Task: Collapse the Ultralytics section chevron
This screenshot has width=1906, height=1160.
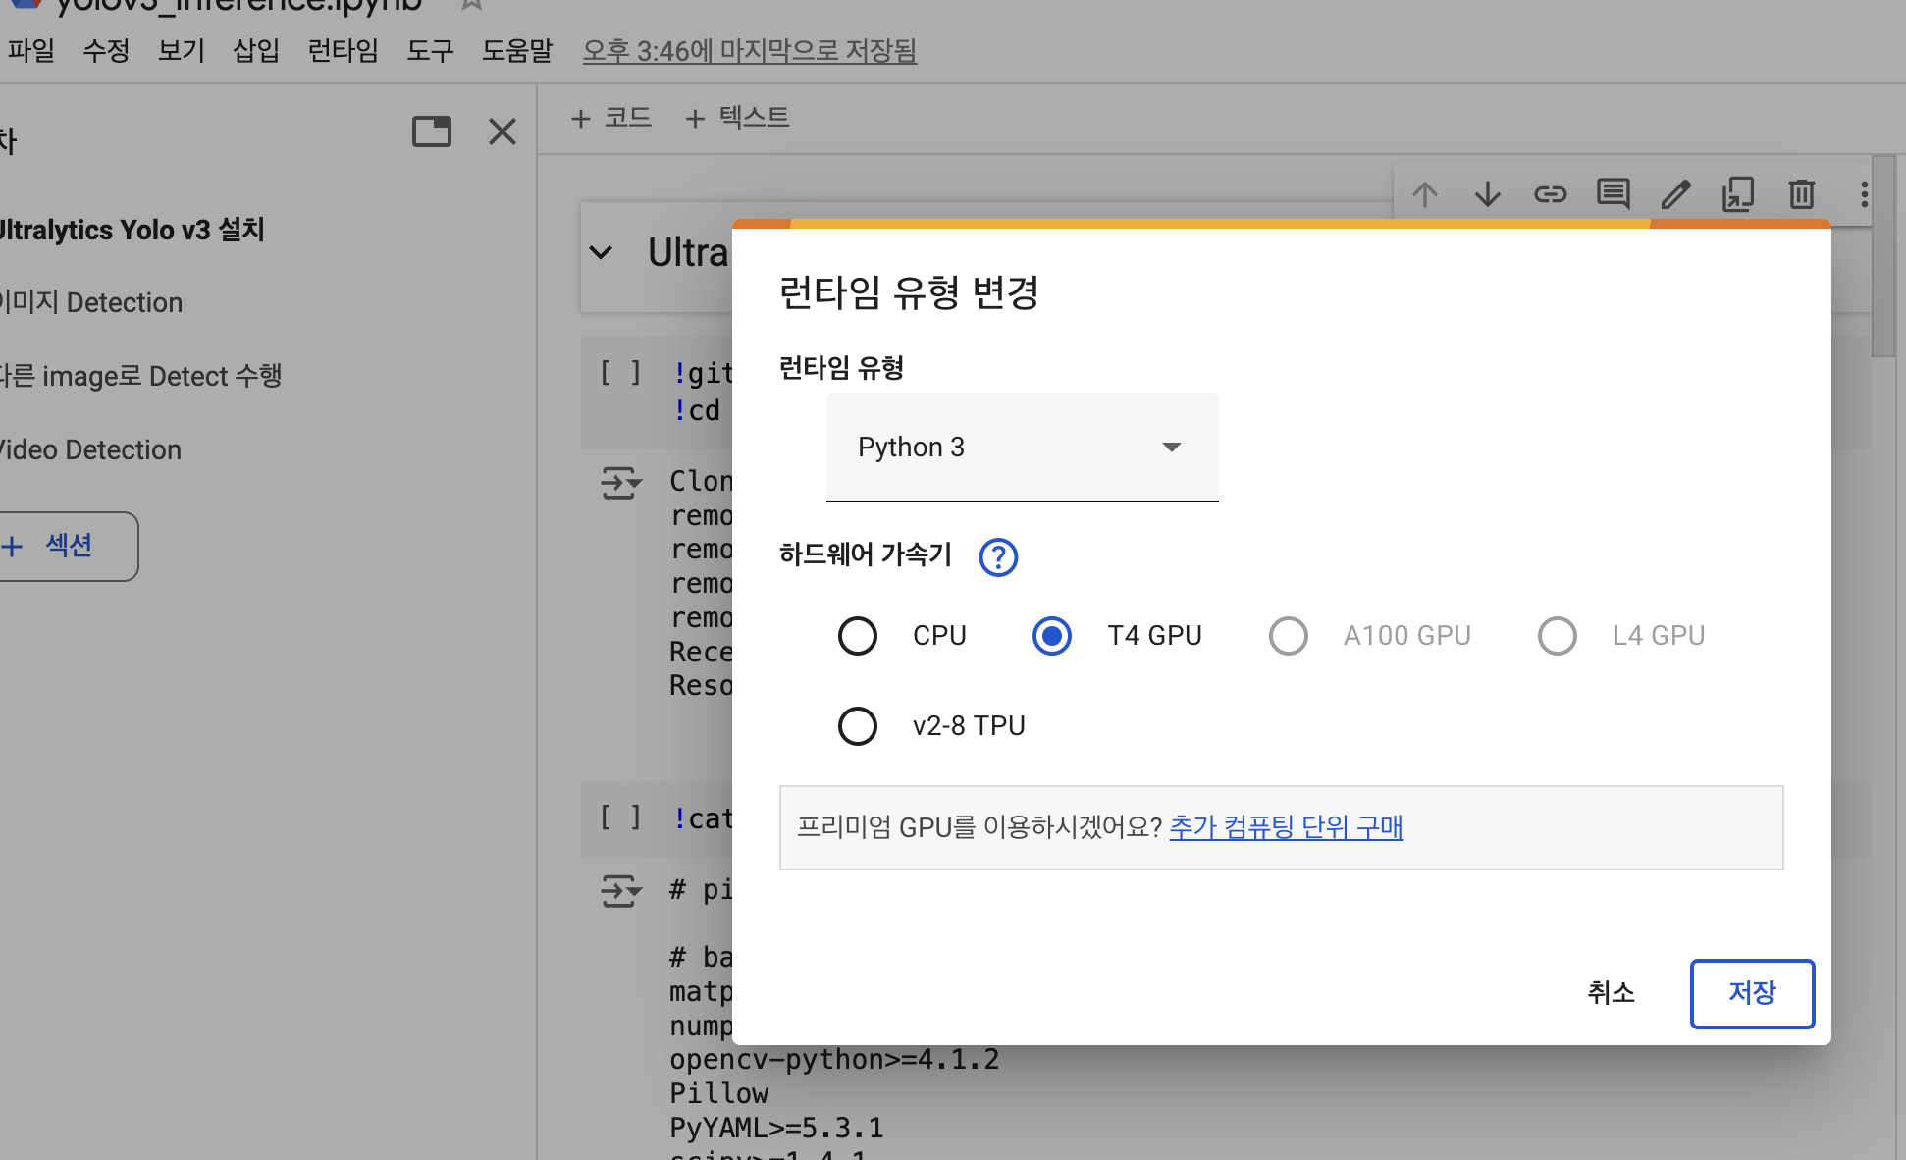Action: coord(601,253)
